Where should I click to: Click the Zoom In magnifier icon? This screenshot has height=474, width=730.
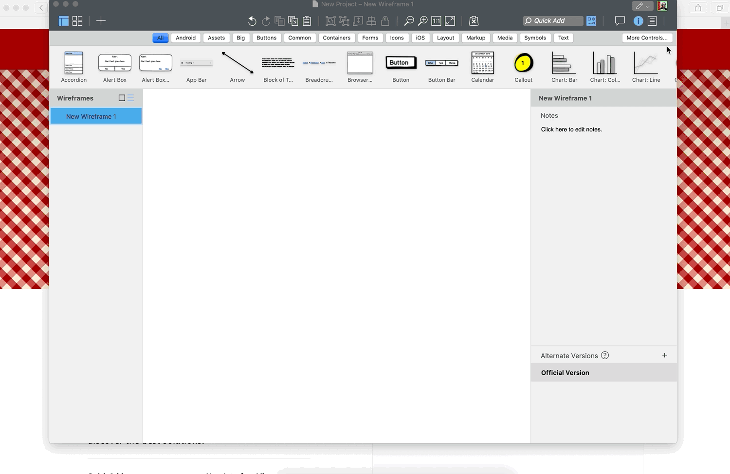click(423, 21)
